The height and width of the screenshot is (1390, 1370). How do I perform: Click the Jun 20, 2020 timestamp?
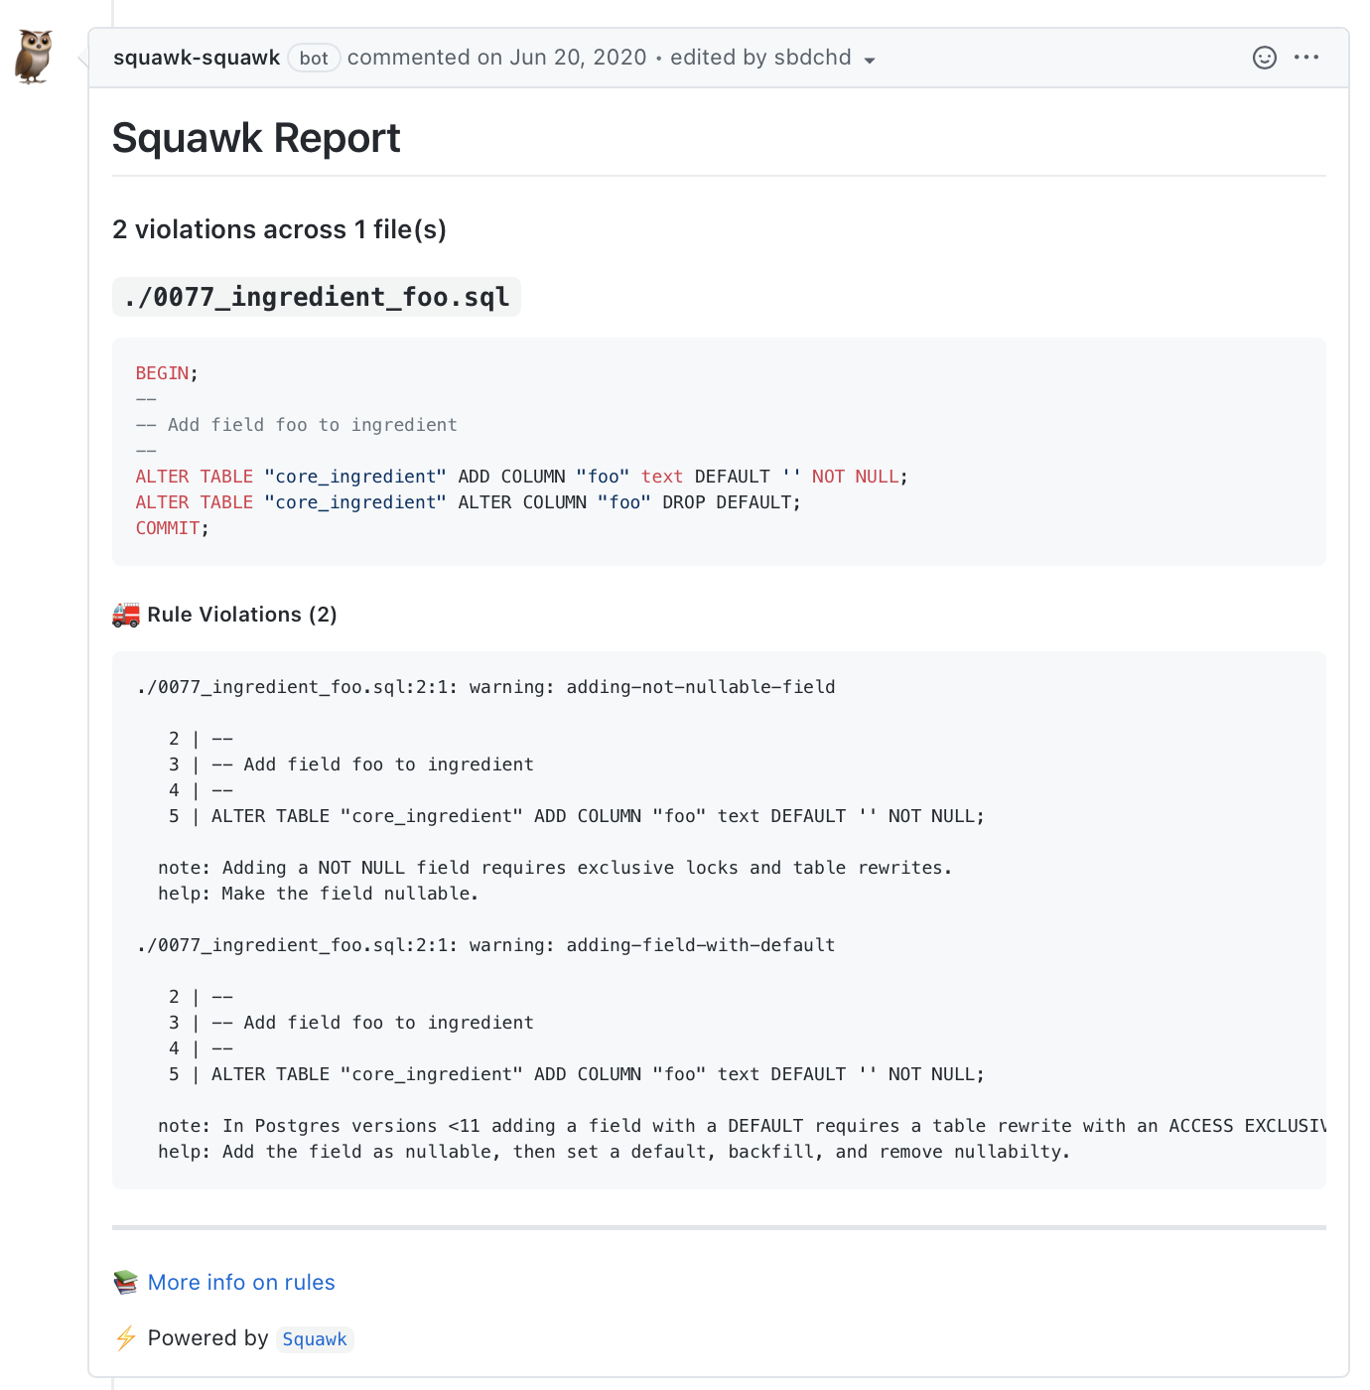point(577,58)
